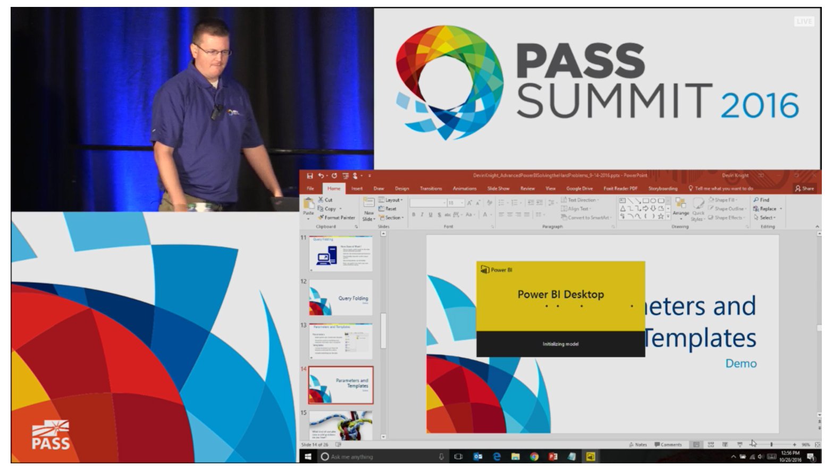The width and height of the screenshot is (833, 466).
Task: Open the font name combo box
Action: tap(428, 203)
